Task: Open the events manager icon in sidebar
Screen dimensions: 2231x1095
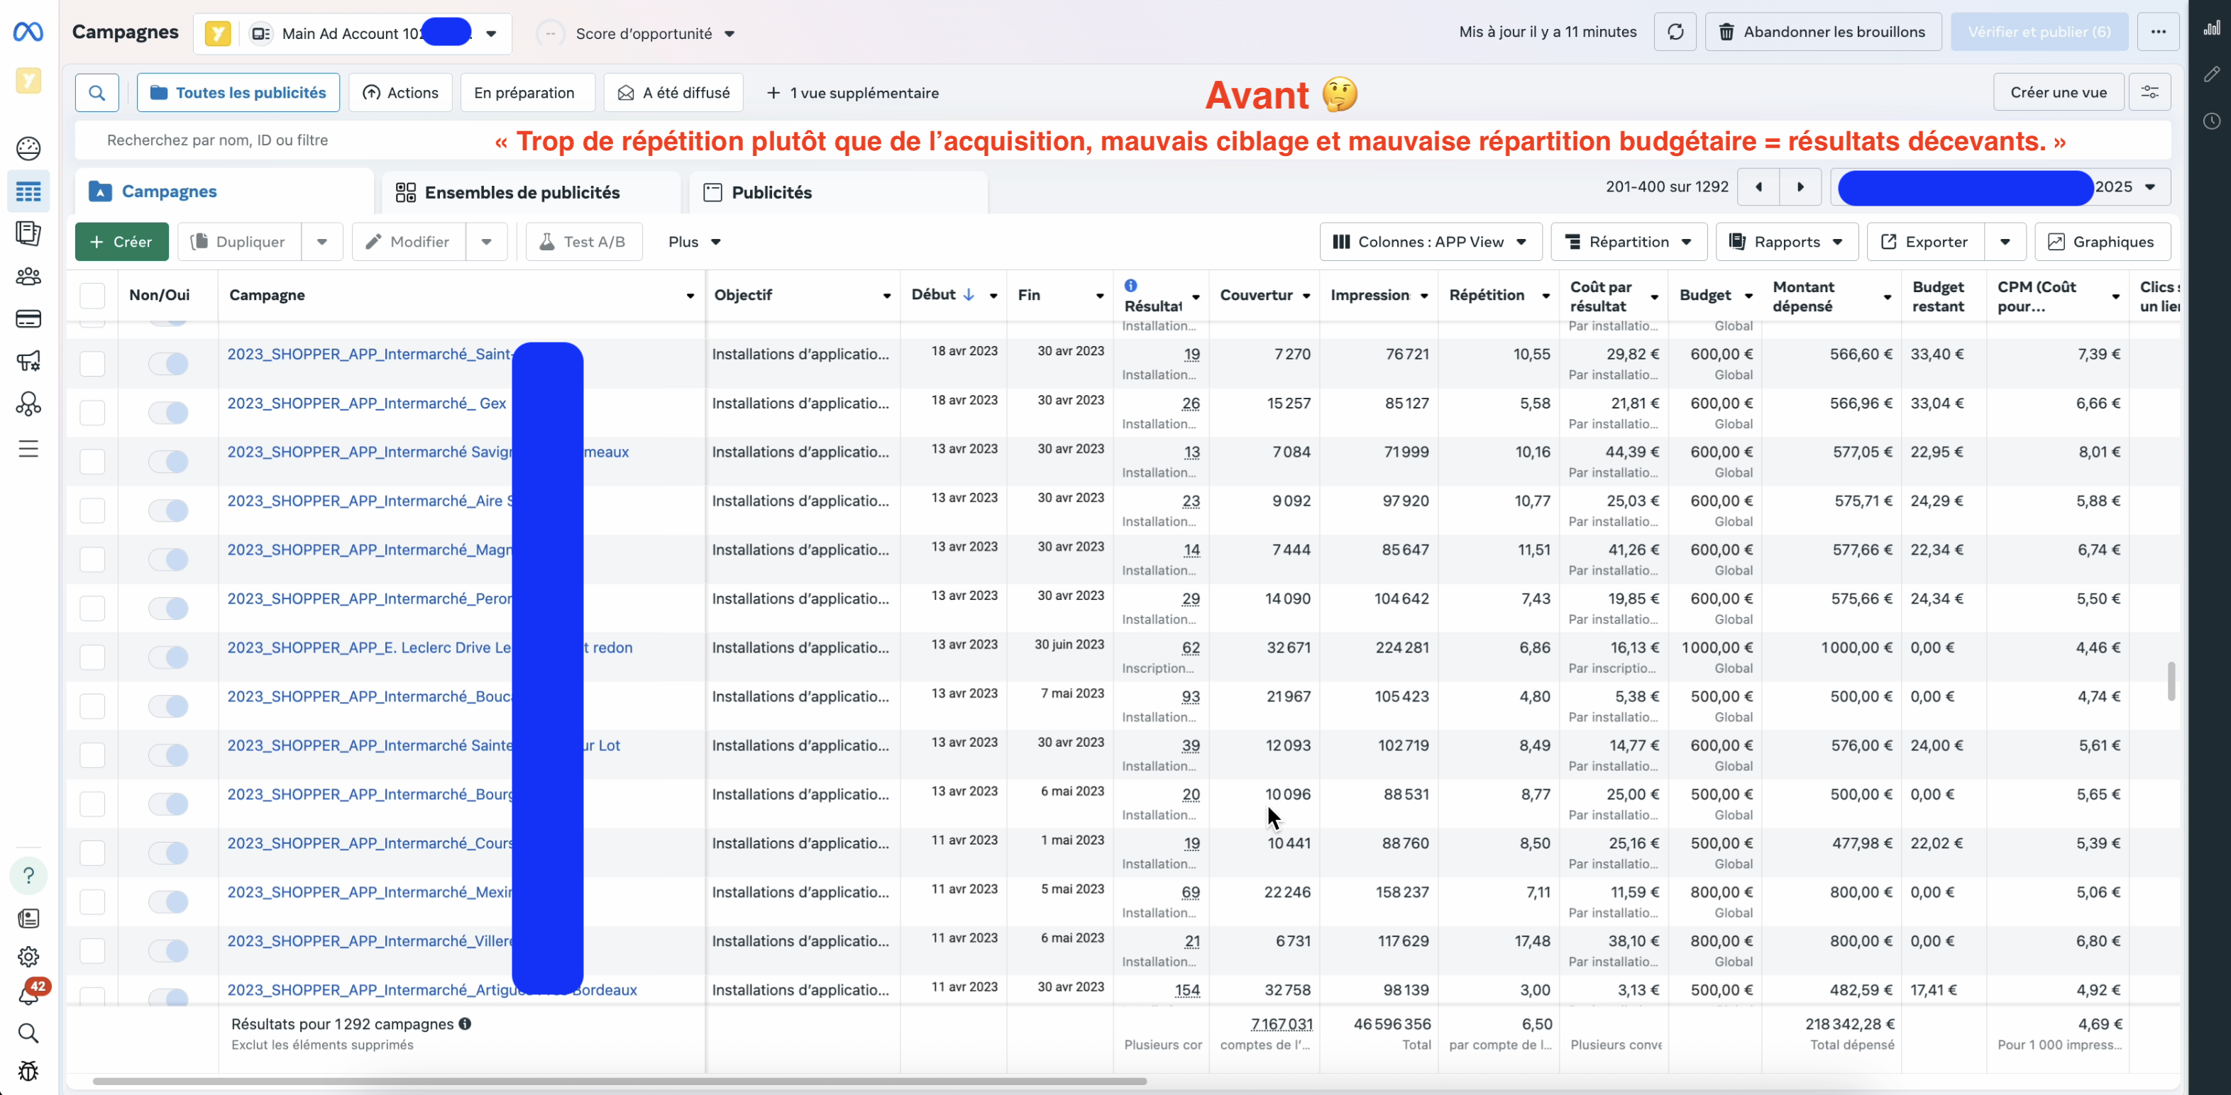Action: click(28, 404)
